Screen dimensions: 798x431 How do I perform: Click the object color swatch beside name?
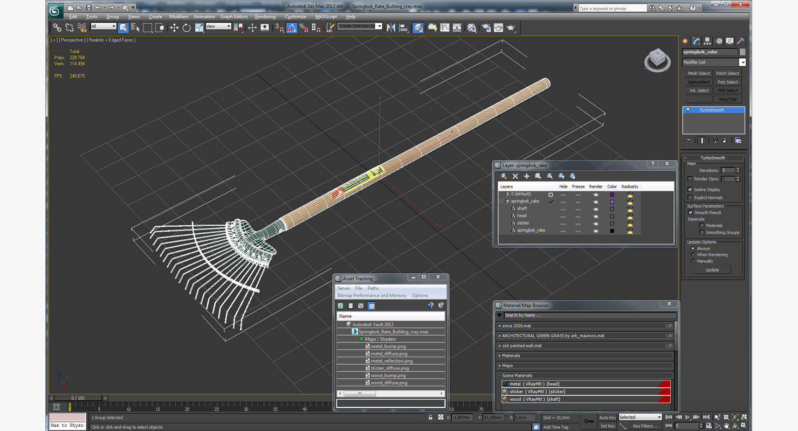point(742,52)
